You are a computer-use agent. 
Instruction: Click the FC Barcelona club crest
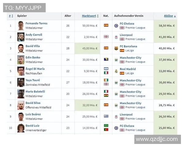point(116,48)
